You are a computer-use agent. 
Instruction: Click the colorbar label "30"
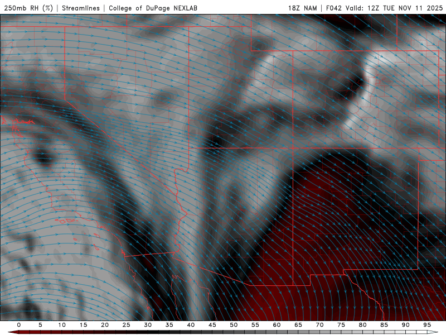[148, 325]
